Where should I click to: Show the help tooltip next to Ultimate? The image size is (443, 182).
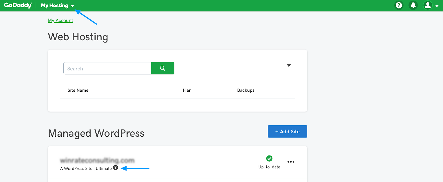116,167
